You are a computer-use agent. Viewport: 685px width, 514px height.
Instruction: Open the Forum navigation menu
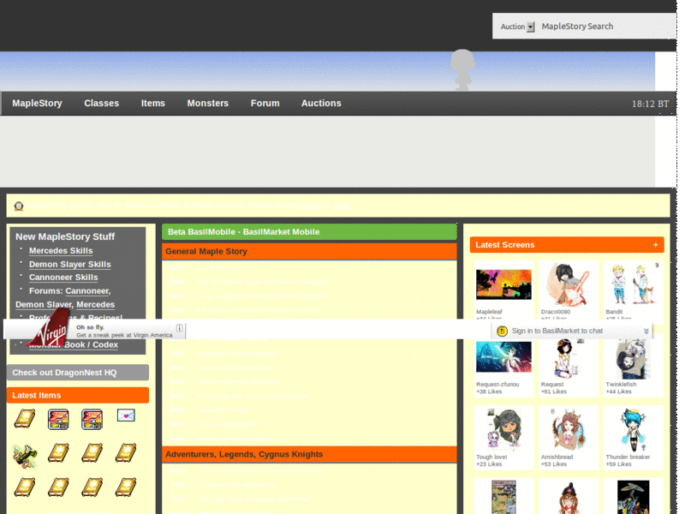click(265, 104)
